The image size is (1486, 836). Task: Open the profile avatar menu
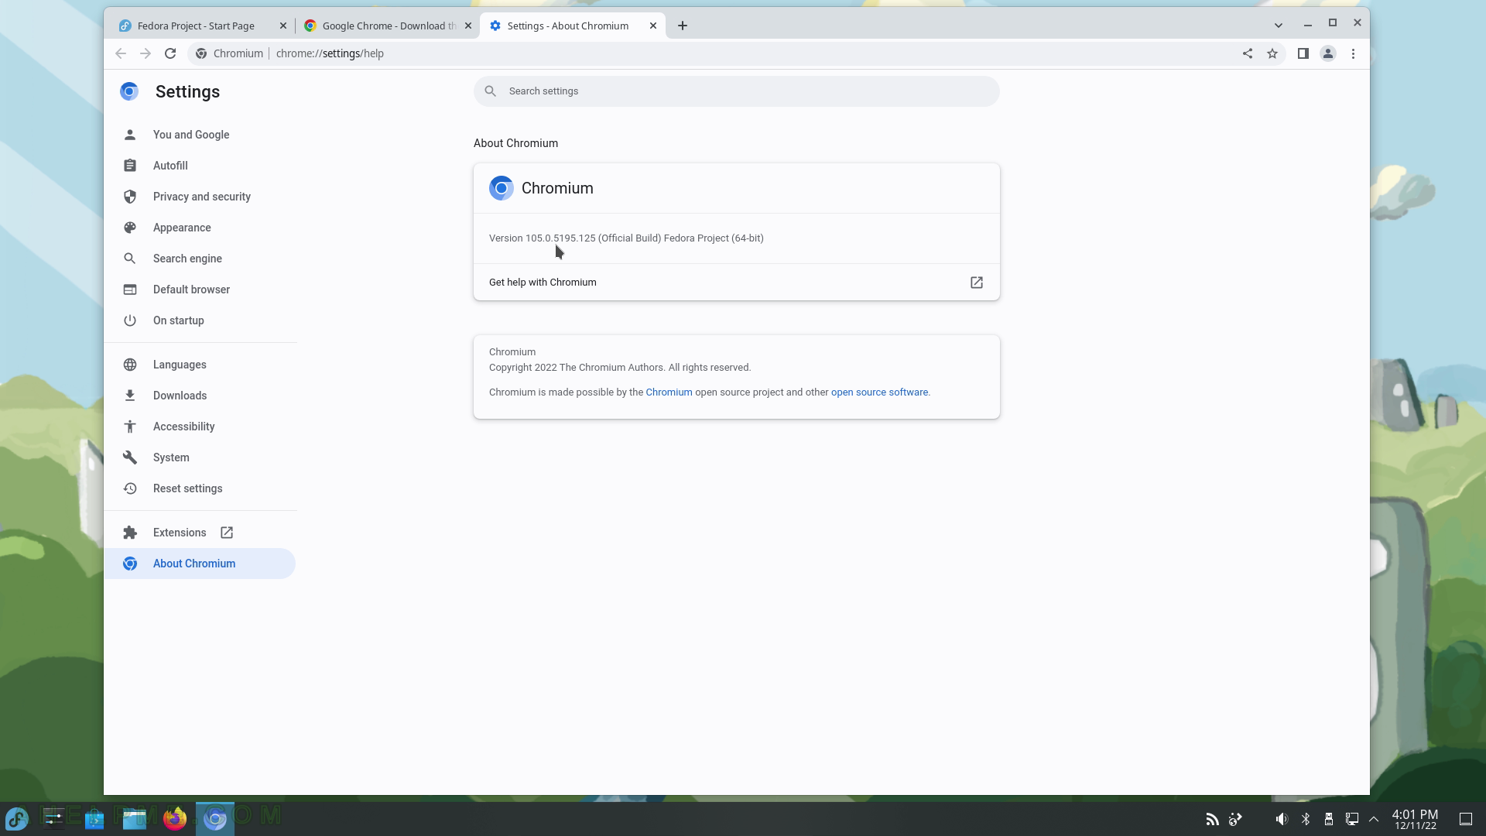click(1328, 53)
